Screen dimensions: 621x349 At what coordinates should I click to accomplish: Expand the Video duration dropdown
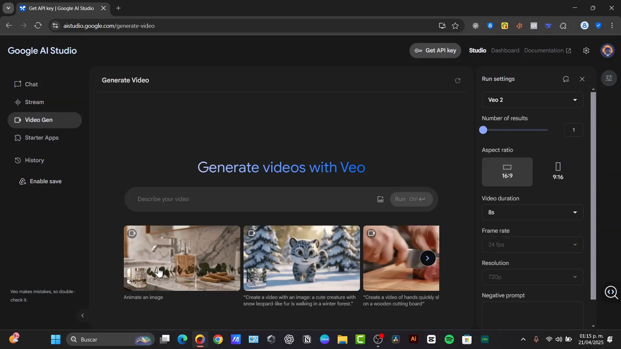click(x=532, y=212)
